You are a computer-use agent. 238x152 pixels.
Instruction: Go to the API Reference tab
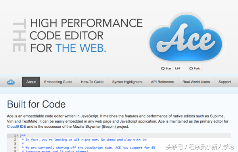[x=162, y=82]
